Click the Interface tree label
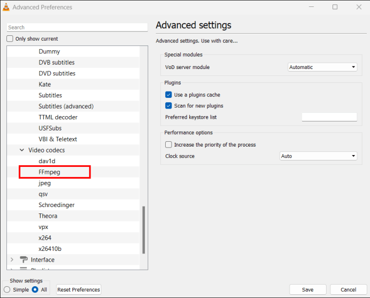 pos(42,259)
